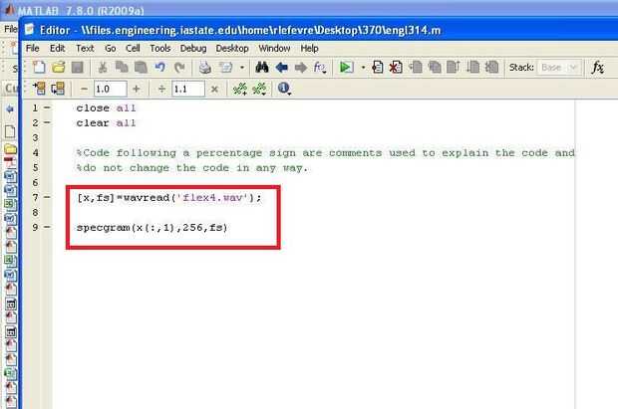Screen dimensions: 618x409
Task: Open the Cell menu
Action: pos(133,49)
